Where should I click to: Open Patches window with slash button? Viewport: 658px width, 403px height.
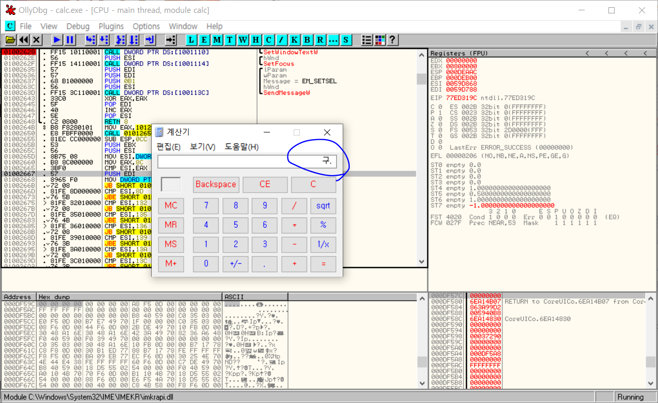click(282, 40)
